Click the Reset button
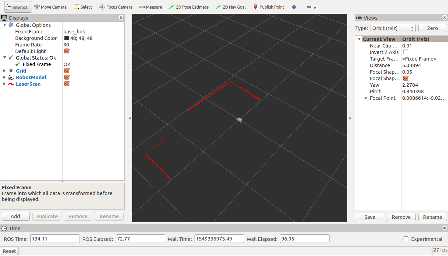 point(9,251)
